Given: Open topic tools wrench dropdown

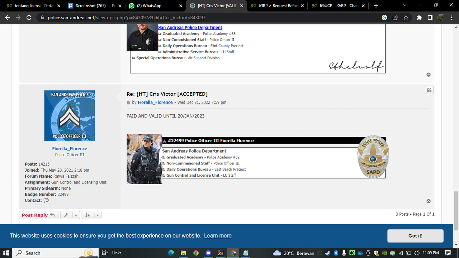Looking at the screenshot, I should click(70, 215).
